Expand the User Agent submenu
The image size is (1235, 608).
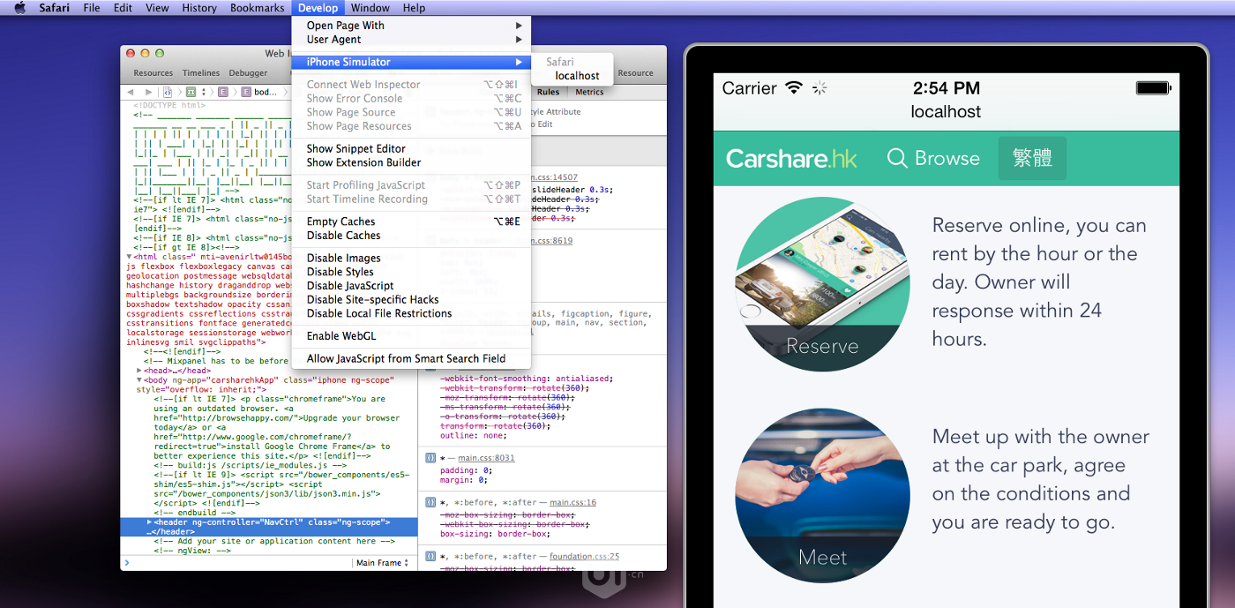pyautogui.click(x=411, y=40)
